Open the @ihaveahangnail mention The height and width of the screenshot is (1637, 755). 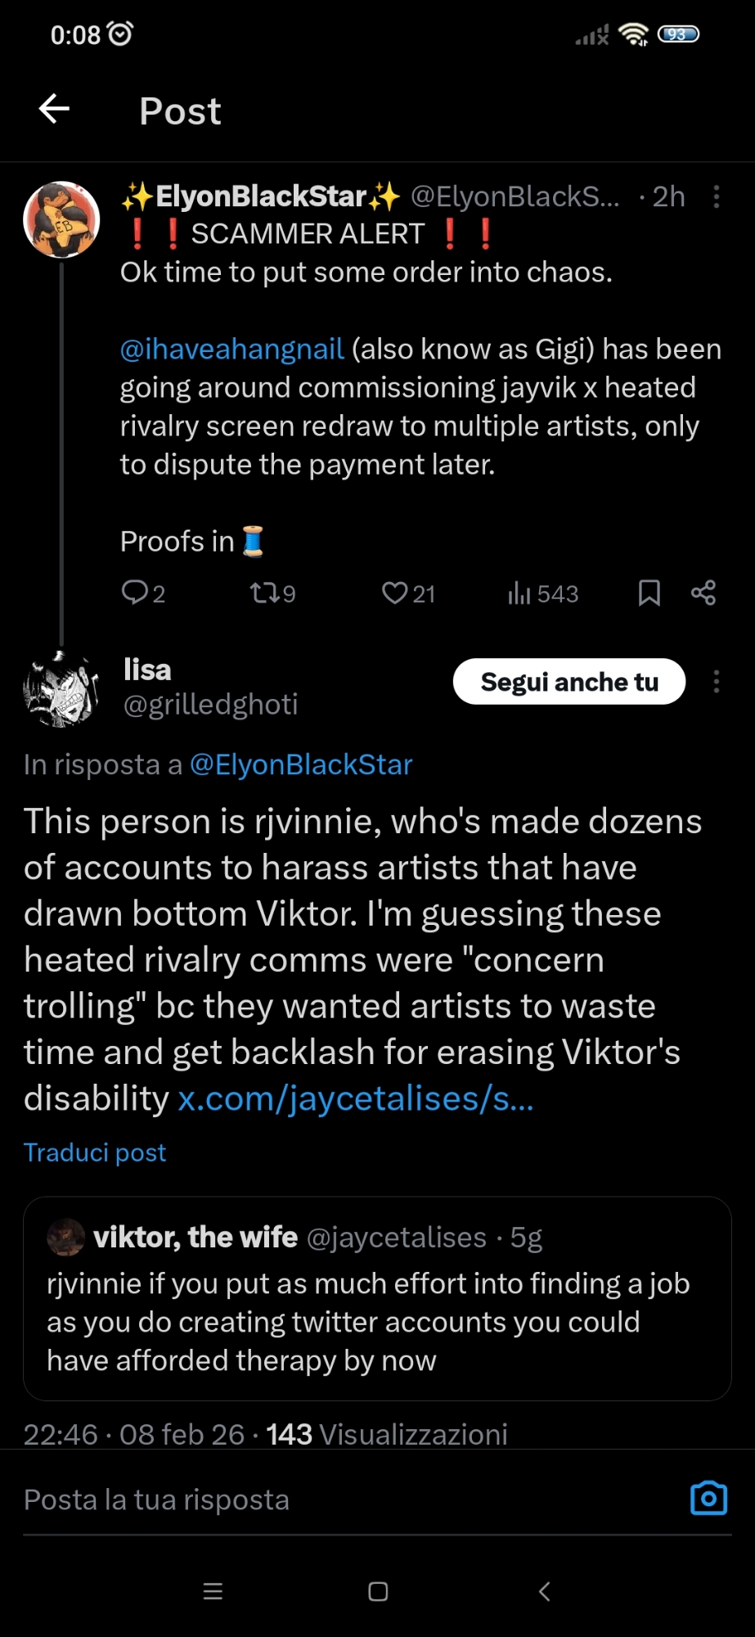click(232, 349)
